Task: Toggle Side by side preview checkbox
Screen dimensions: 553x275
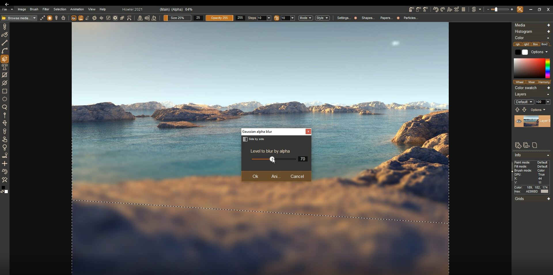Action: coord(245,139)
